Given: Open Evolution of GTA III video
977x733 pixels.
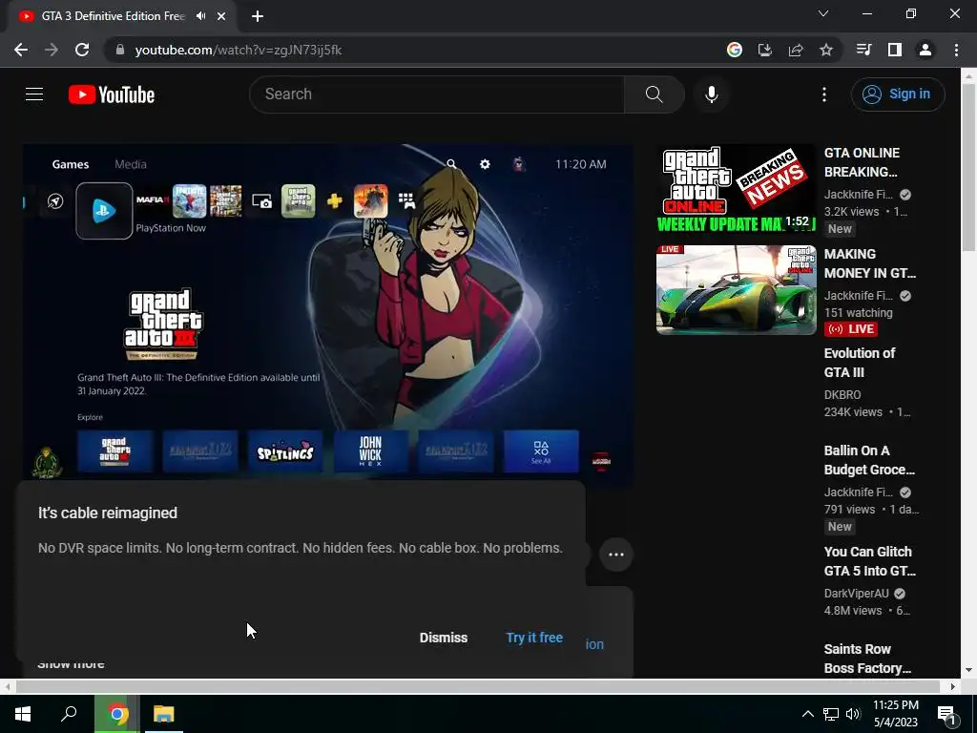Looking at the screenshot, I should point(860,362).
